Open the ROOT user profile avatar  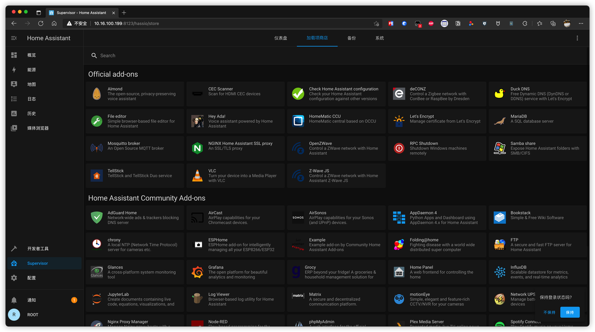pos(14,315)
